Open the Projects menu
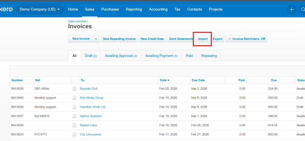Screen dimensions: 305x141 click(216, 9)
